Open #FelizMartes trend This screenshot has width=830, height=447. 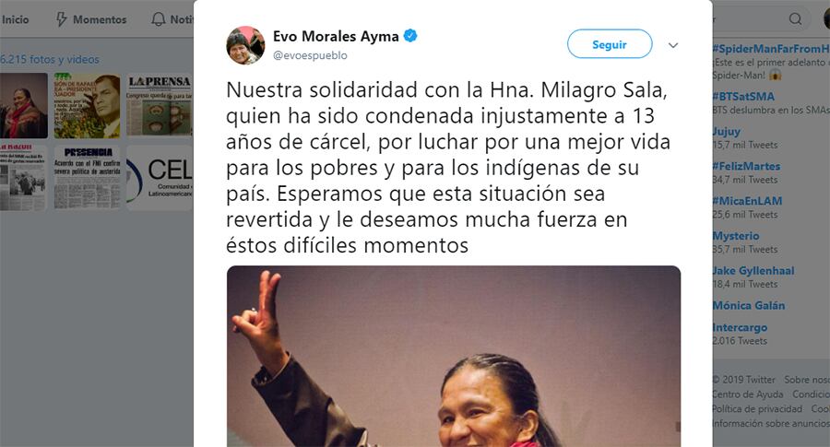pos(746,166)
